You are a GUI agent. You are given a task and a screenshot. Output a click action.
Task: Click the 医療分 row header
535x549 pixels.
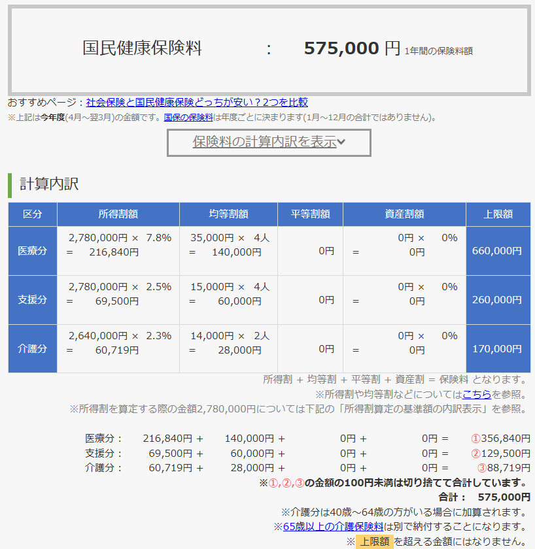tap(32, 251)
